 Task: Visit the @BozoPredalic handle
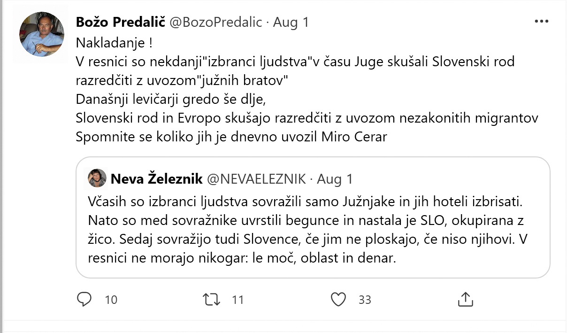click(215, 22)
